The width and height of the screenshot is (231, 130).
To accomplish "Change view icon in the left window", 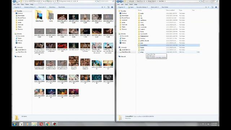I will [102, 7].
